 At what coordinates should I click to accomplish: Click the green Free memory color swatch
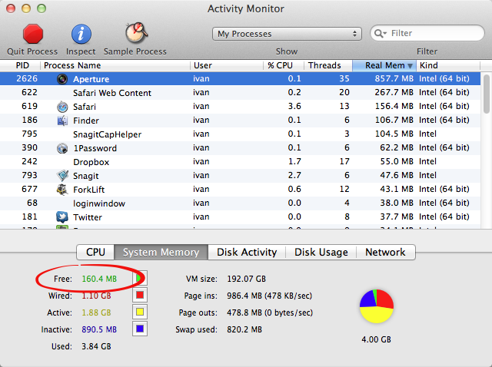pos(140,278)
